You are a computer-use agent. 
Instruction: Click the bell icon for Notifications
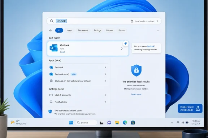(x=51, y=102)
